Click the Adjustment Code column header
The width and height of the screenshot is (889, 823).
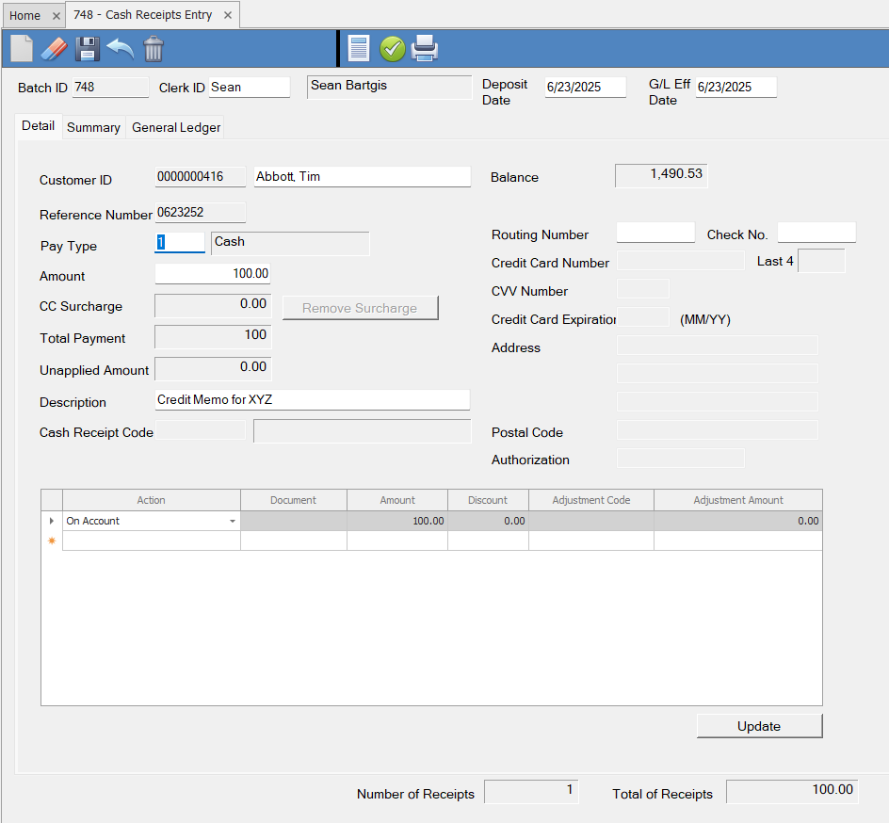click(591, 501)
